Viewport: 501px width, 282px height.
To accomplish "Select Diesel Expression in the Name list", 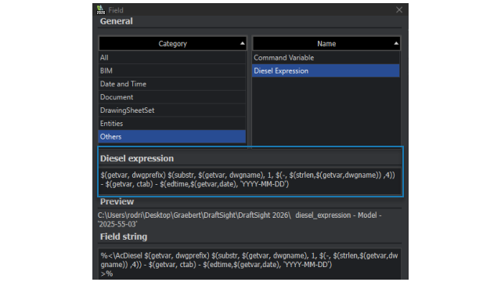I will (326, 70).
